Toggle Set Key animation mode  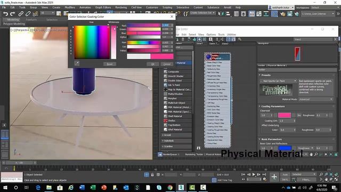(x=285, y=180)
